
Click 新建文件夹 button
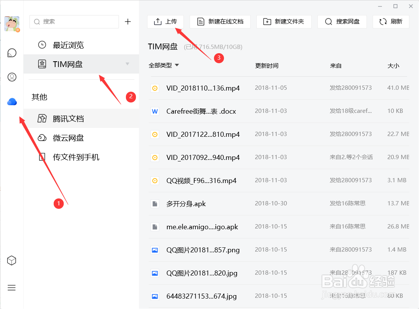pos(284,22)
